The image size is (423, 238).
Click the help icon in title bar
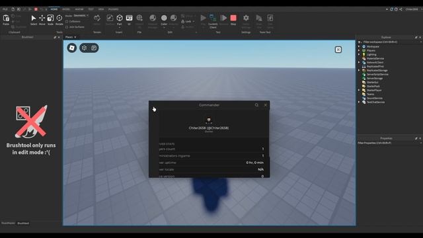pos(396,9)
